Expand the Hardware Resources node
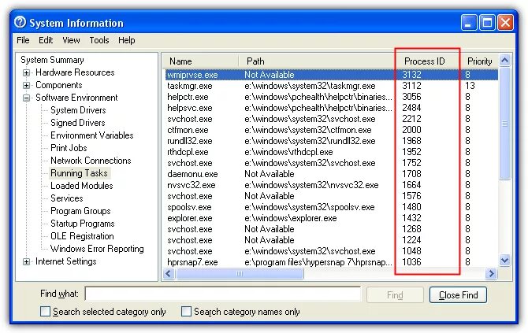 click(26, 72)
